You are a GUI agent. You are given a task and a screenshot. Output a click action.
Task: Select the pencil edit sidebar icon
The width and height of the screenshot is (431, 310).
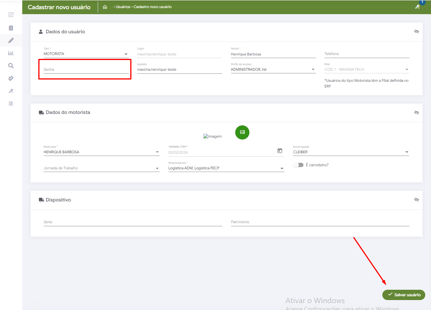pos(11,41)
